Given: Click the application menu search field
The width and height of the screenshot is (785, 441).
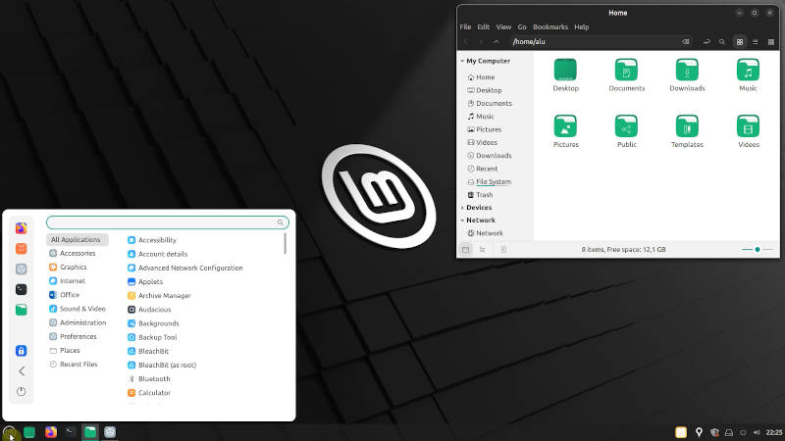Looking at the screenshot, I should 167,222.
